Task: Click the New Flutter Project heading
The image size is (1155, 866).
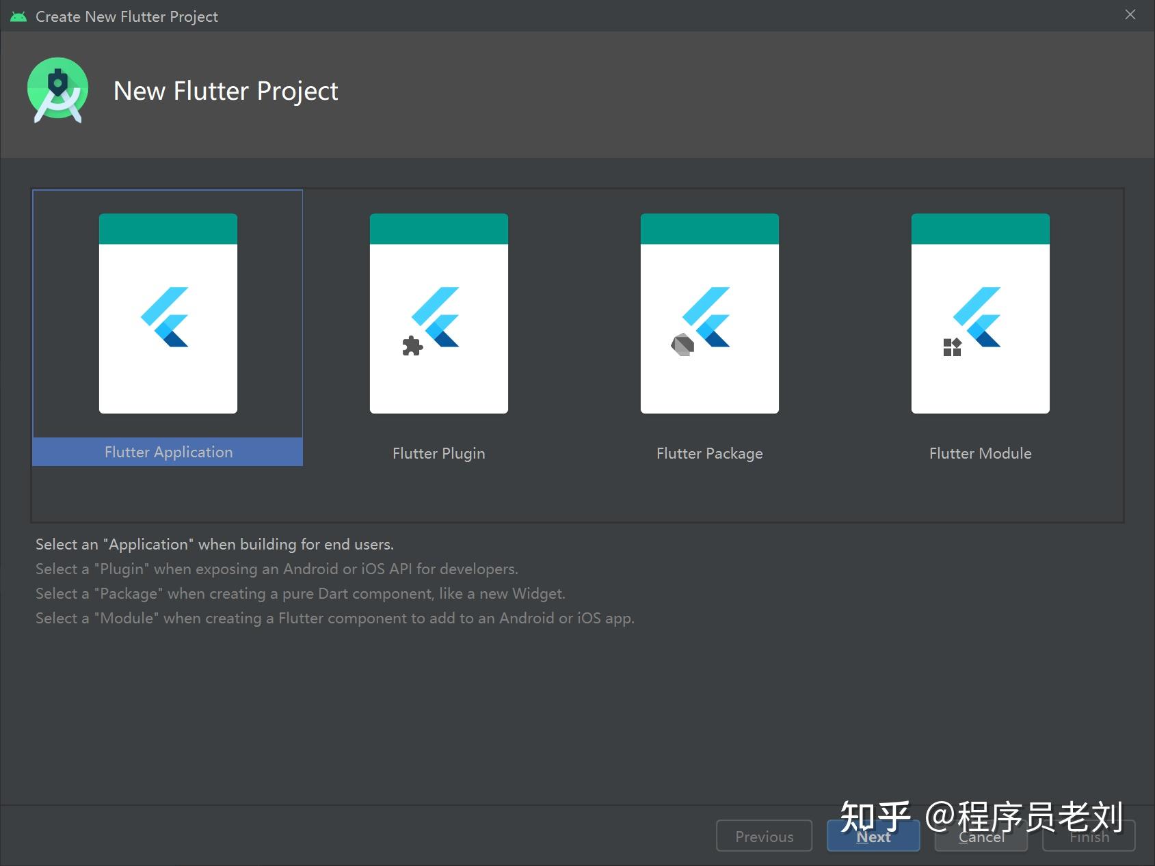Action: click(226, 90)
